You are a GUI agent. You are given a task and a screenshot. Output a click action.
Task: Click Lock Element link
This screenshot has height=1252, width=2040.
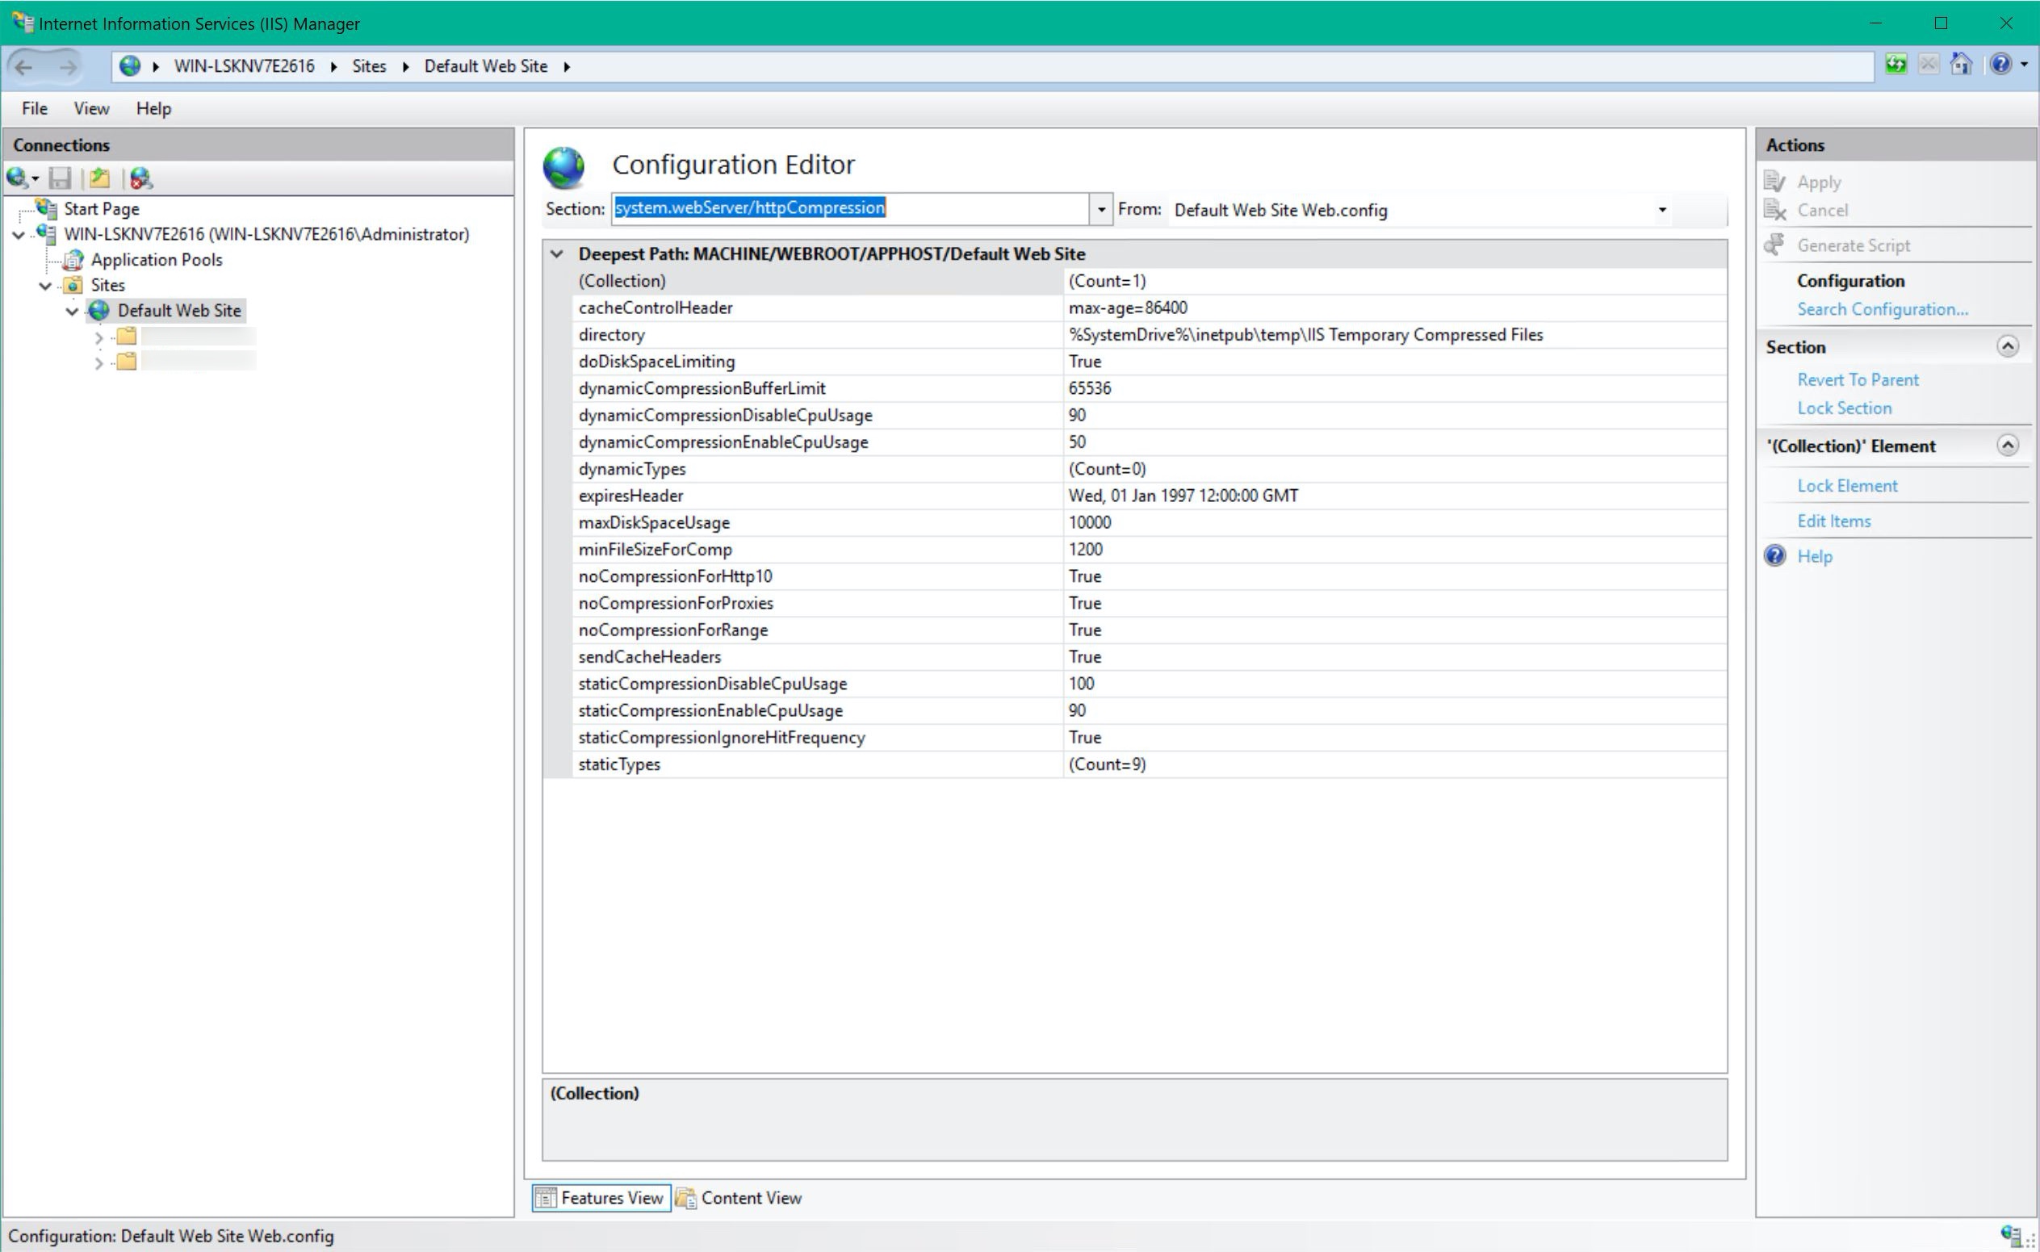tap(1847, 485)
